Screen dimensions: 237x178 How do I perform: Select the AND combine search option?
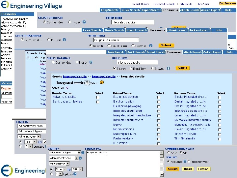(169, 153)
